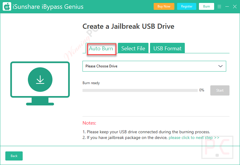Viewport: 240px width, 165px height.
Task: Switch to the Select File tab
Action: point(133,49)
